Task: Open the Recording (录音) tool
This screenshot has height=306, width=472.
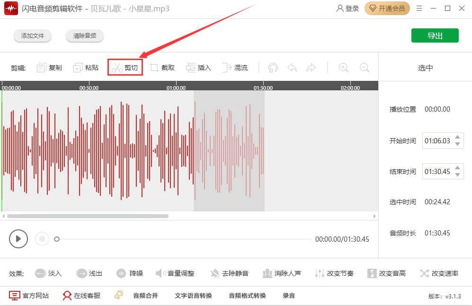Action: pyautogui.click(x=289, y=296)
